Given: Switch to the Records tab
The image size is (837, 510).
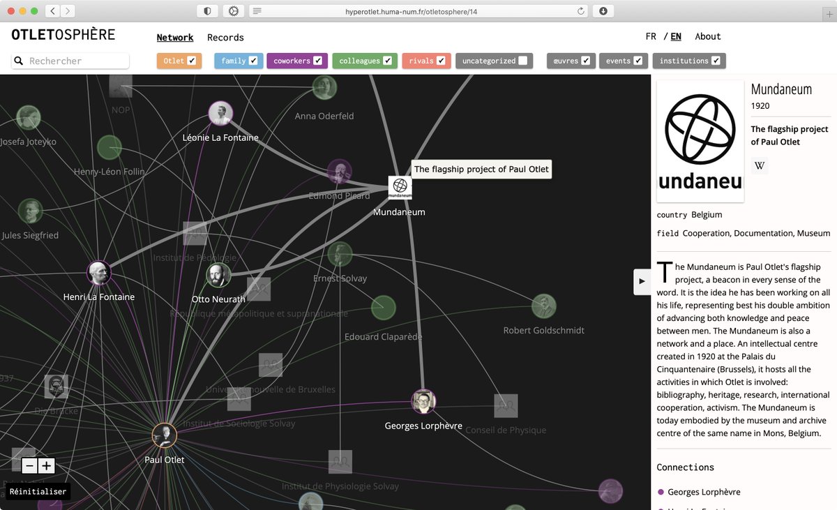Looking at the screenshot, I should (x=225, y=38).
